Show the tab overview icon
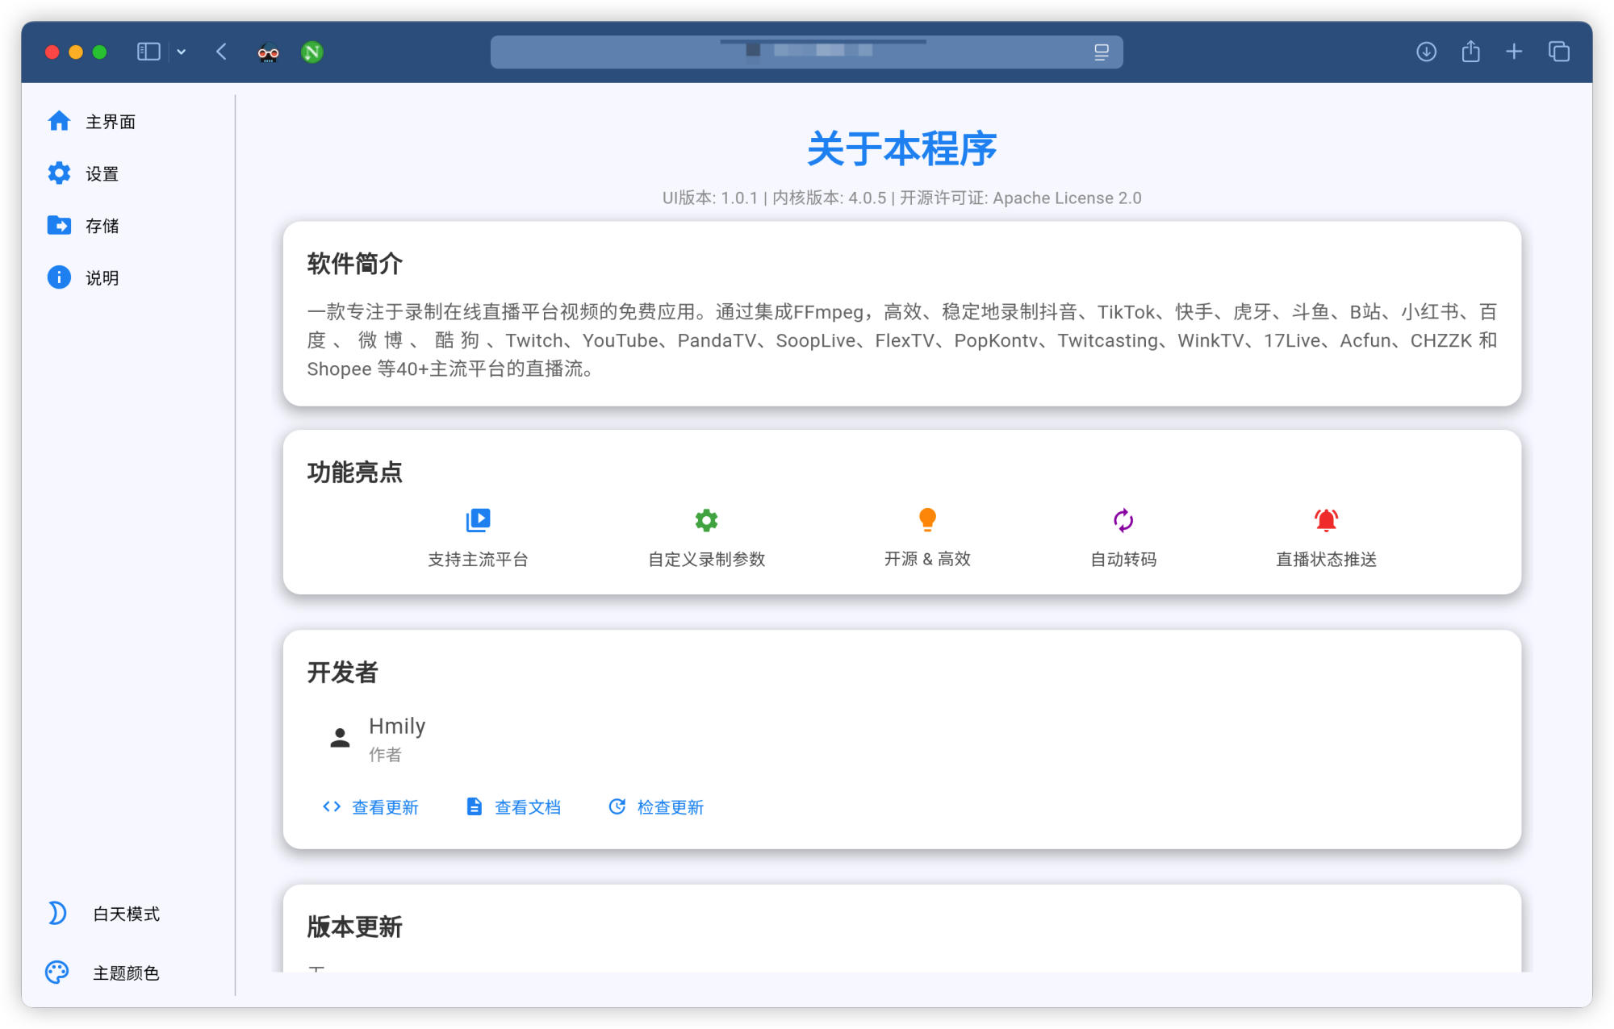Screen dimensions: 1614x1029 click(x=1559, y=52)
